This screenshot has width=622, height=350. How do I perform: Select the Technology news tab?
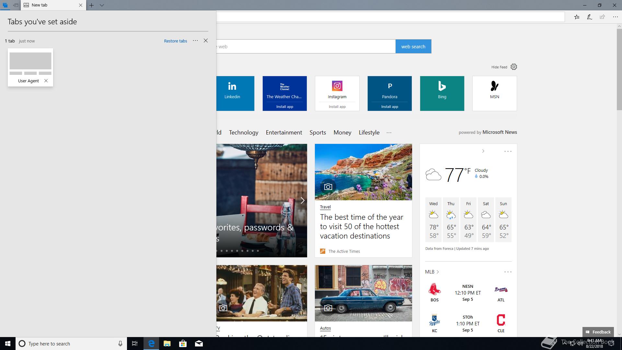pyautogui.click(x=244, y=133)
